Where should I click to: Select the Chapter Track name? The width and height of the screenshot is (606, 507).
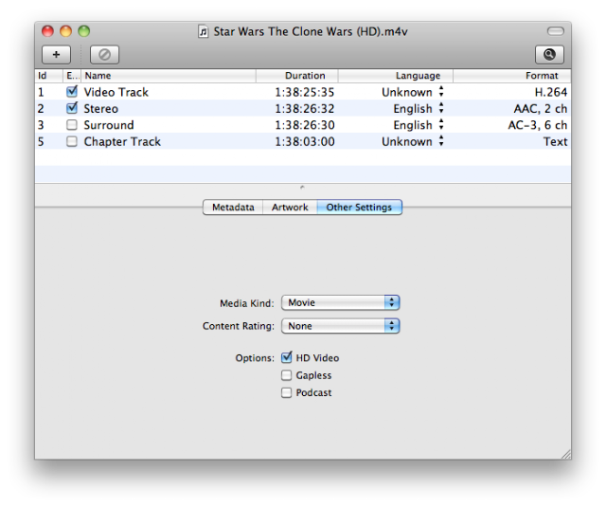[122, 142]
